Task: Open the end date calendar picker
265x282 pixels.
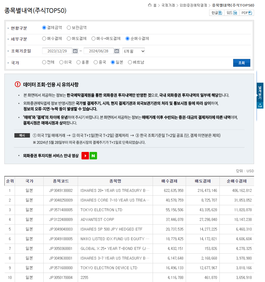Action: click(116, 51)
